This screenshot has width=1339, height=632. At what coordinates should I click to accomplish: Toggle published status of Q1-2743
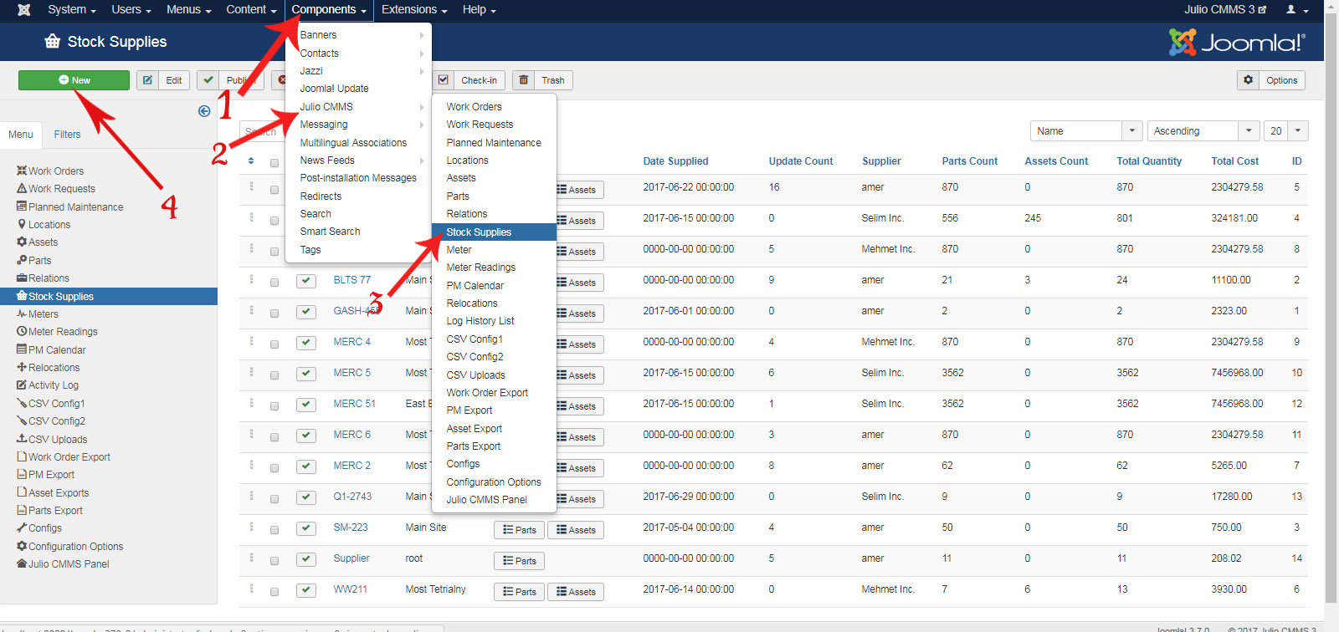306,497
